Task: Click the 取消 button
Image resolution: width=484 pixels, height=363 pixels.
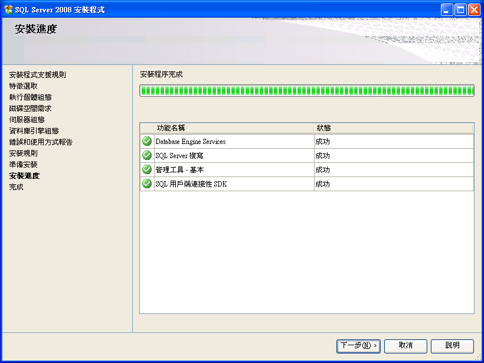Action: [x=405, y=346]
